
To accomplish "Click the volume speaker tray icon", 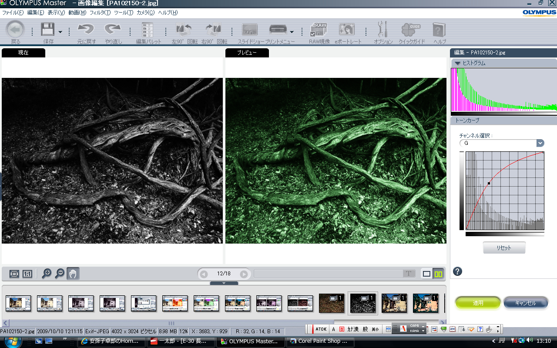I will pyautogui.click(x=530, y=341).
